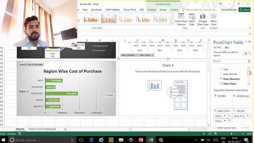
Task: Open the View ribbon tab
Action: pos(85,10)
